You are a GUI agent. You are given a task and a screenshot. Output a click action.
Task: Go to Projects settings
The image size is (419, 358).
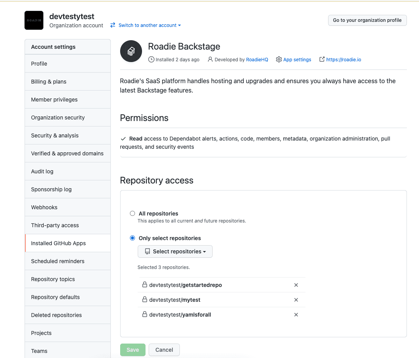(67, 333)
